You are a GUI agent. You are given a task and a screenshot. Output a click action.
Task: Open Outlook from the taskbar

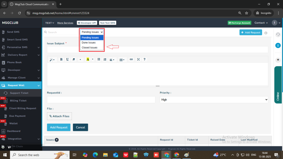point(116,155)
